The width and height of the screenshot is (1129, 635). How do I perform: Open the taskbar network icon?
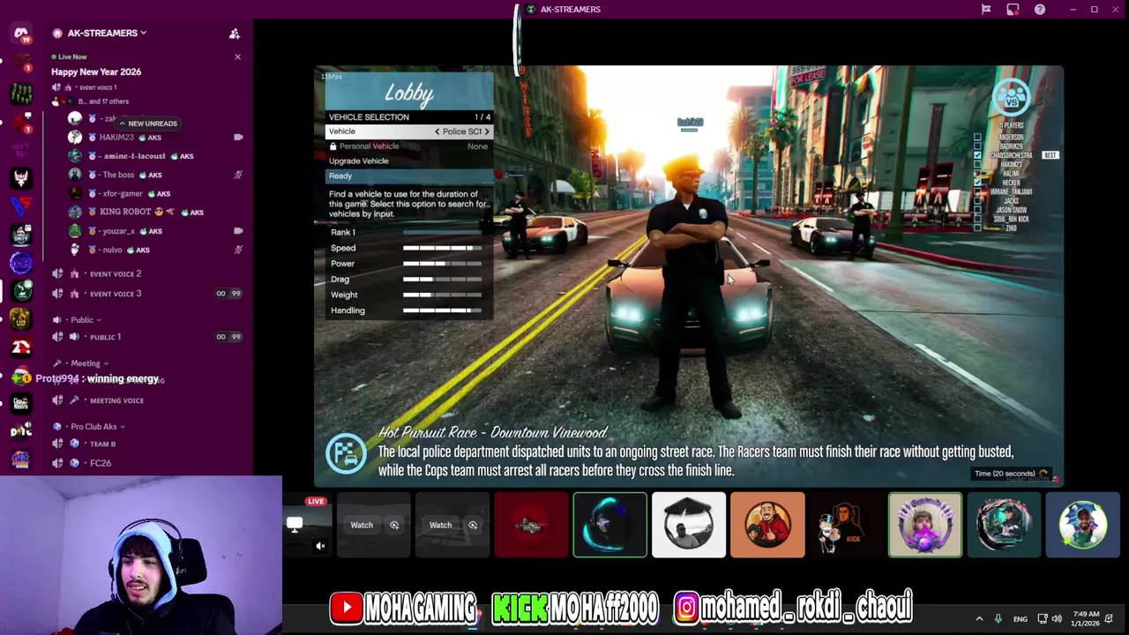coord(1042,619)
